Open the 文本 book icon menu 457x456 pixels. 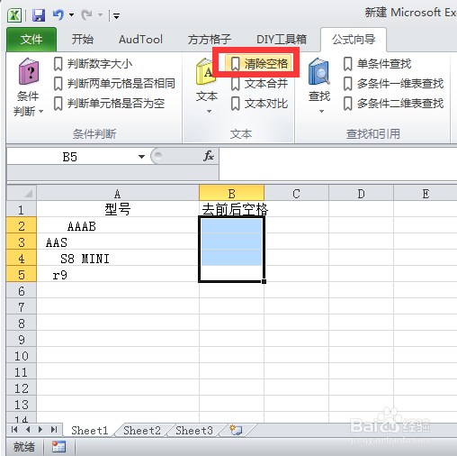pyautogui.click(x=206, y=71)
